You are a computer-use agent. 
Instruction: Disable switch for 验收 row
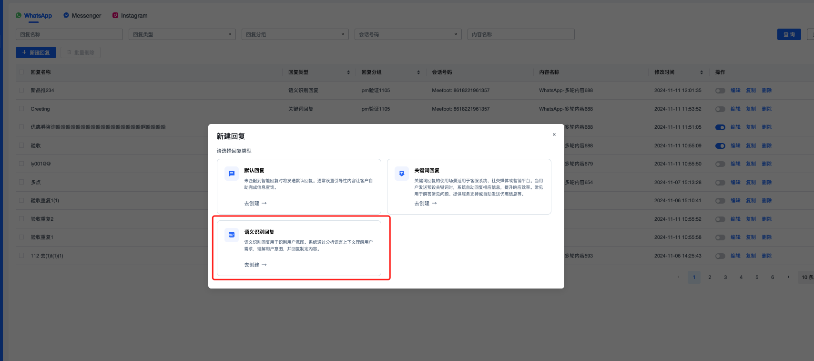[x=720, y=146]
